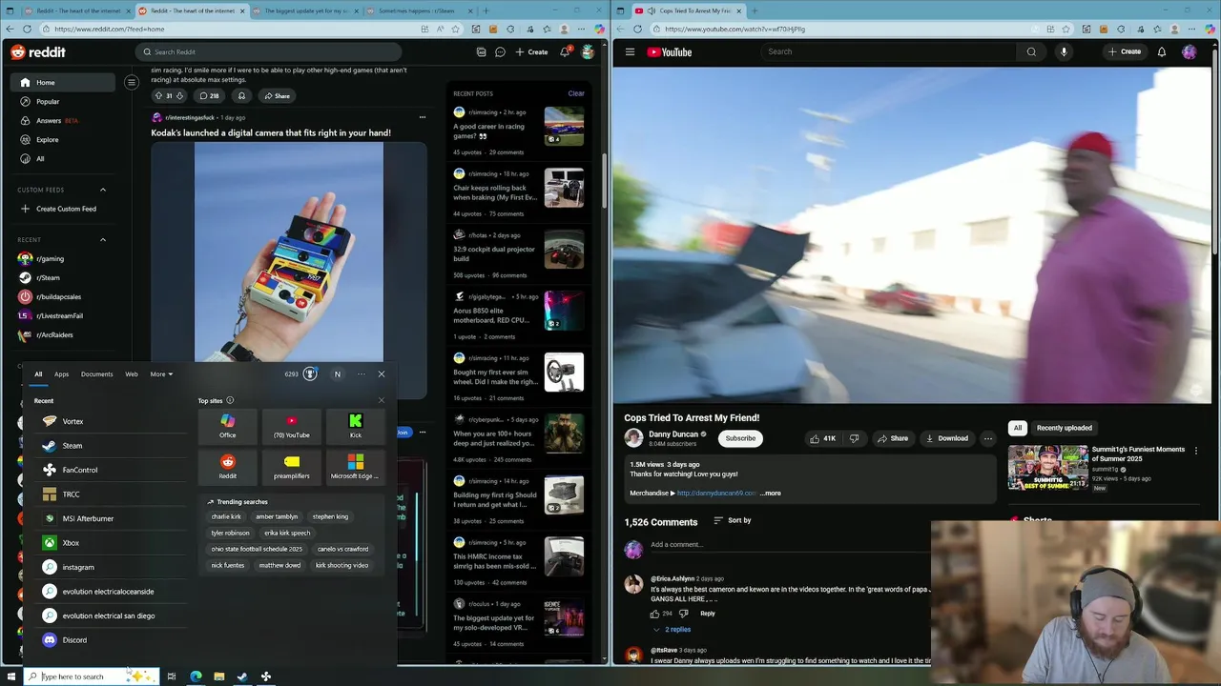
Task: Collapse the Recent section in Reddit sidebar
Action: click(103, 239)
